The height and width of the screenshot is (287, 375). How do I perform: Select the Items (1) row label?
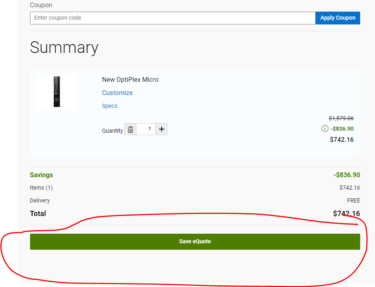click(x=41, y=188)
